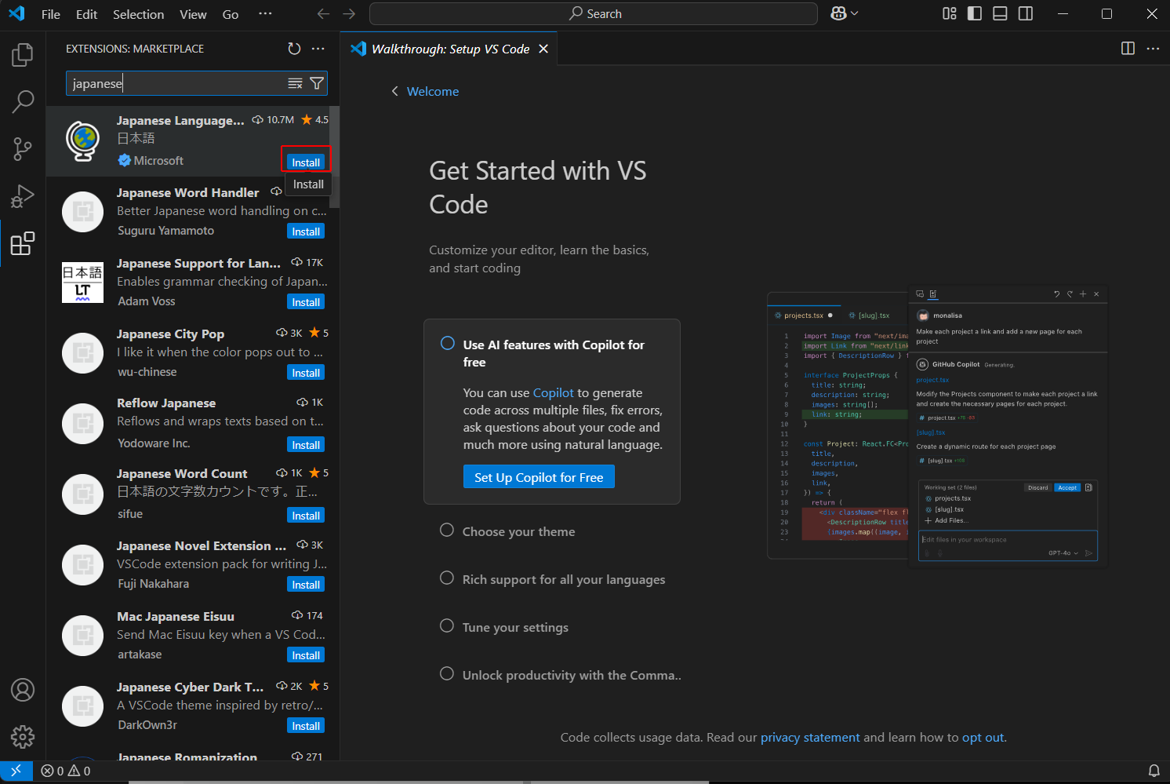This screenshot has width=1170, height=784.
Task: Install Japanese Support for LanguageTool extension
Action: [306, 302]
